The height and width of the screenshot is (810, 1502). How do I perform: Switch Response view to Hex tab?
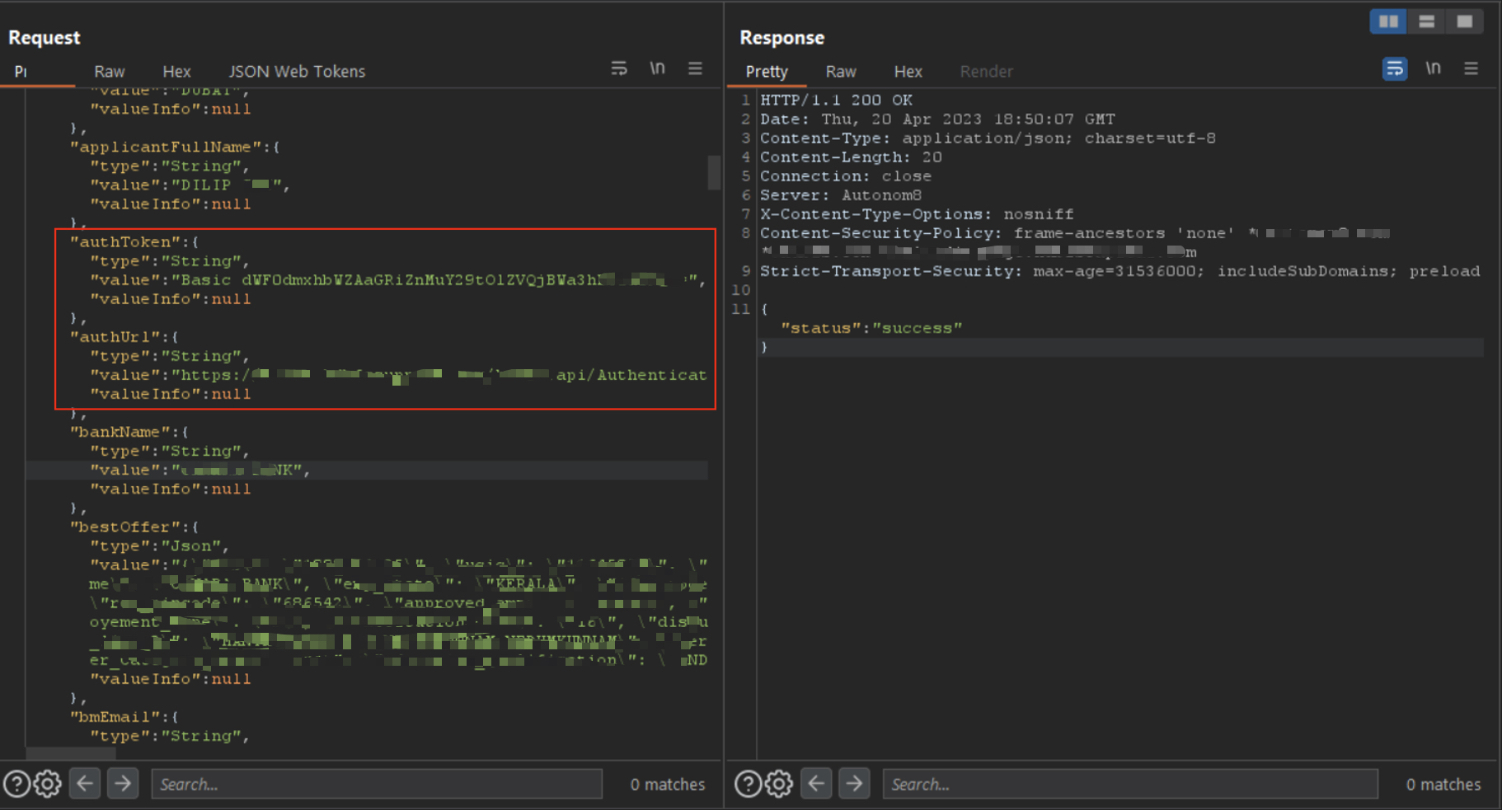tap(908, 72)
